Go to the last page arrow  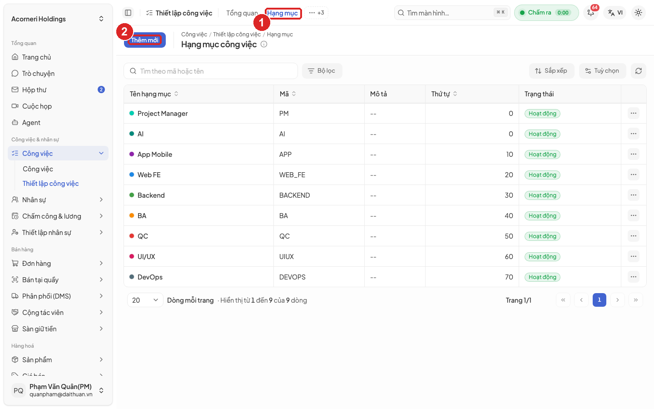(x=636, y=300)
